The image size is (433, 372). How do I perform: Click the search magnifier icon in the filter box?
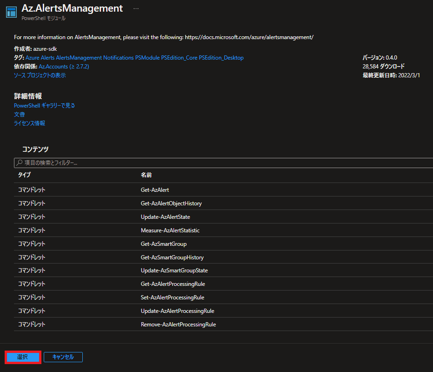click(20, 163)
